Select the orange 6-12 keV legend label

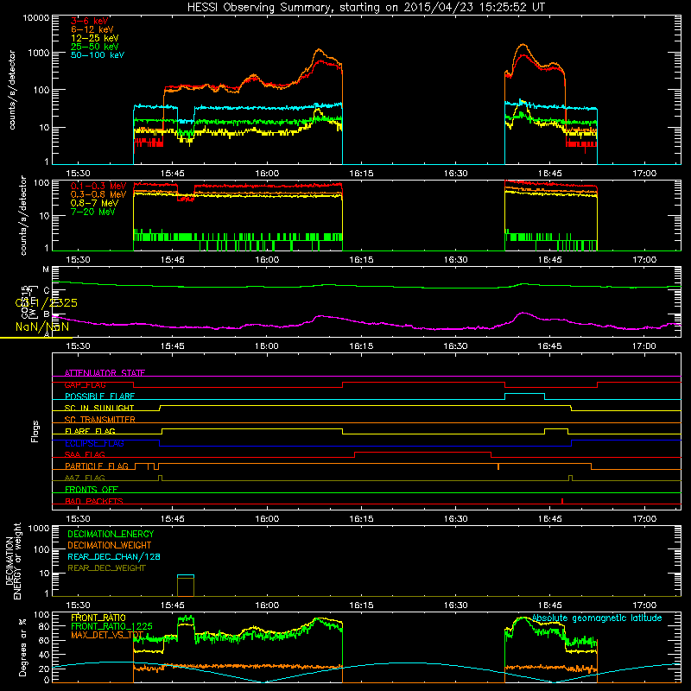(92, 29)
